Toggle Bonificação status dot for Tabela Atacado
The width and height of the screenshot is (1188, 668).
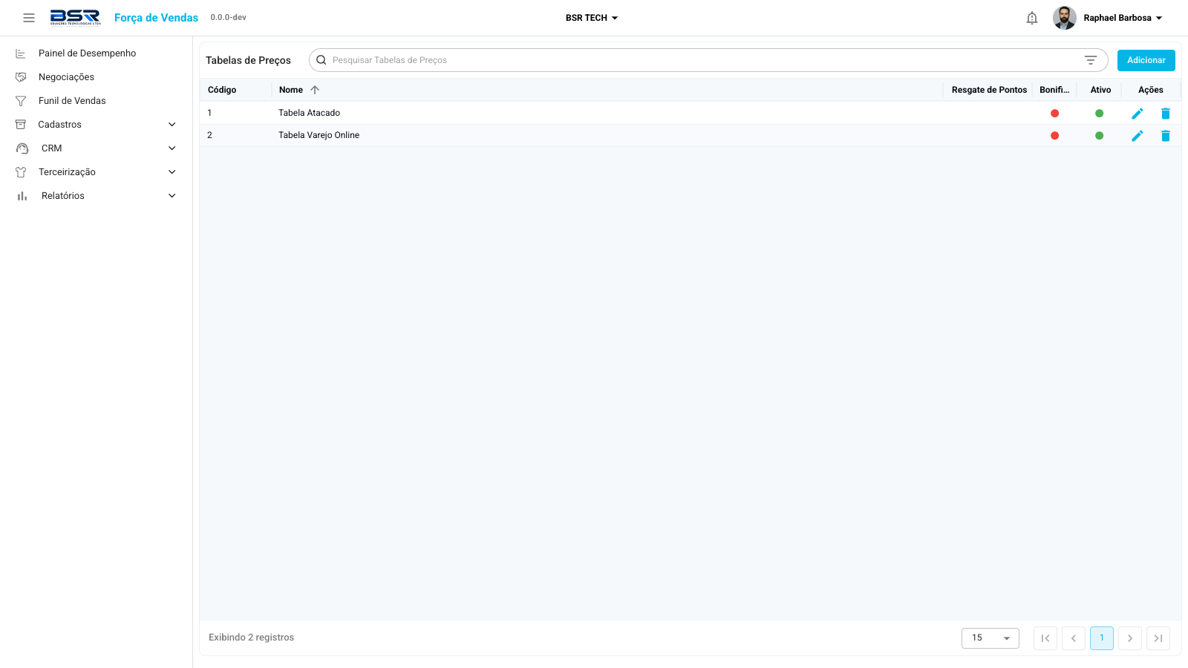[1054, 114]
